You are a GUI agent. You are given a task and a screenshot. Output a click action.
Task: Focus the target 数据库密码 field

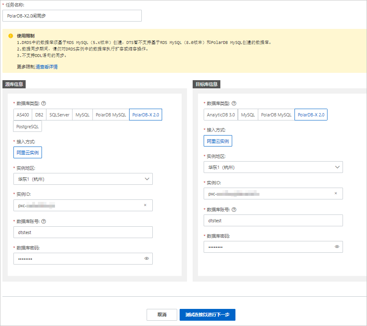[273, 247]
